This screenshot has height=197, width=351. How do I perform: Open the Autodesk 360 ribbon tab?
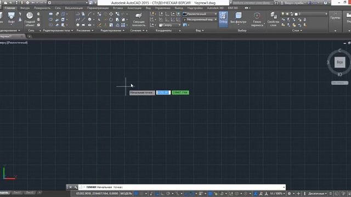pyautogui.click(x=215, y=8)
